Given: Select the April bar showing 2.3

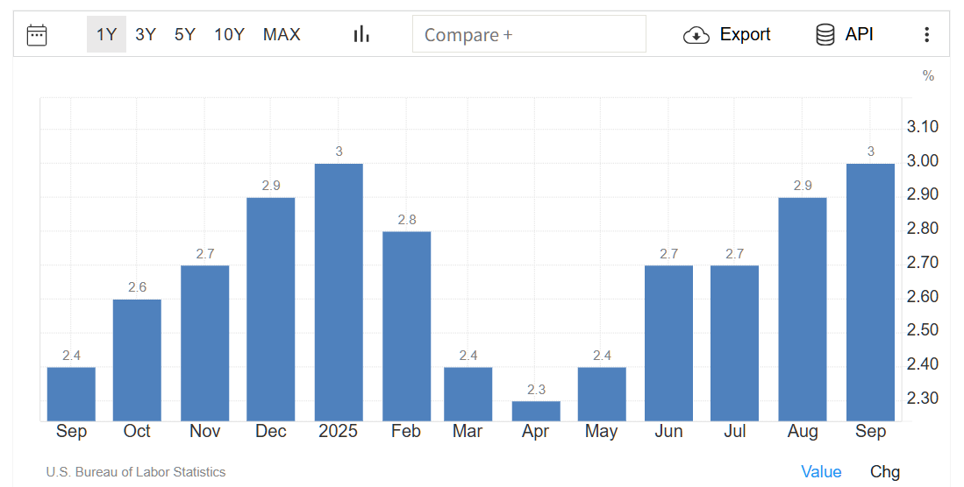Looking at the screenshot, I should (536, 411).
